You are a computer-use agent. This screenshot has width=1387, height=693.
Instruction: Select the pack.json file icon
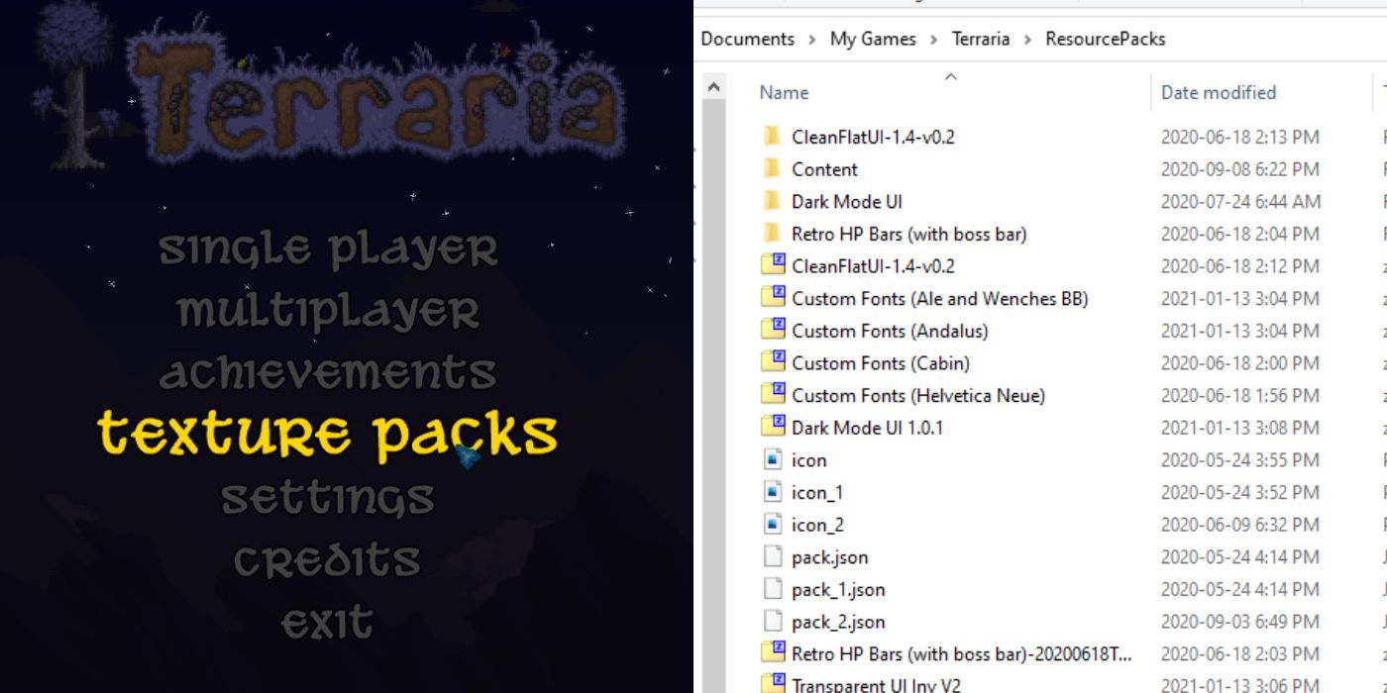click(773, 556)
